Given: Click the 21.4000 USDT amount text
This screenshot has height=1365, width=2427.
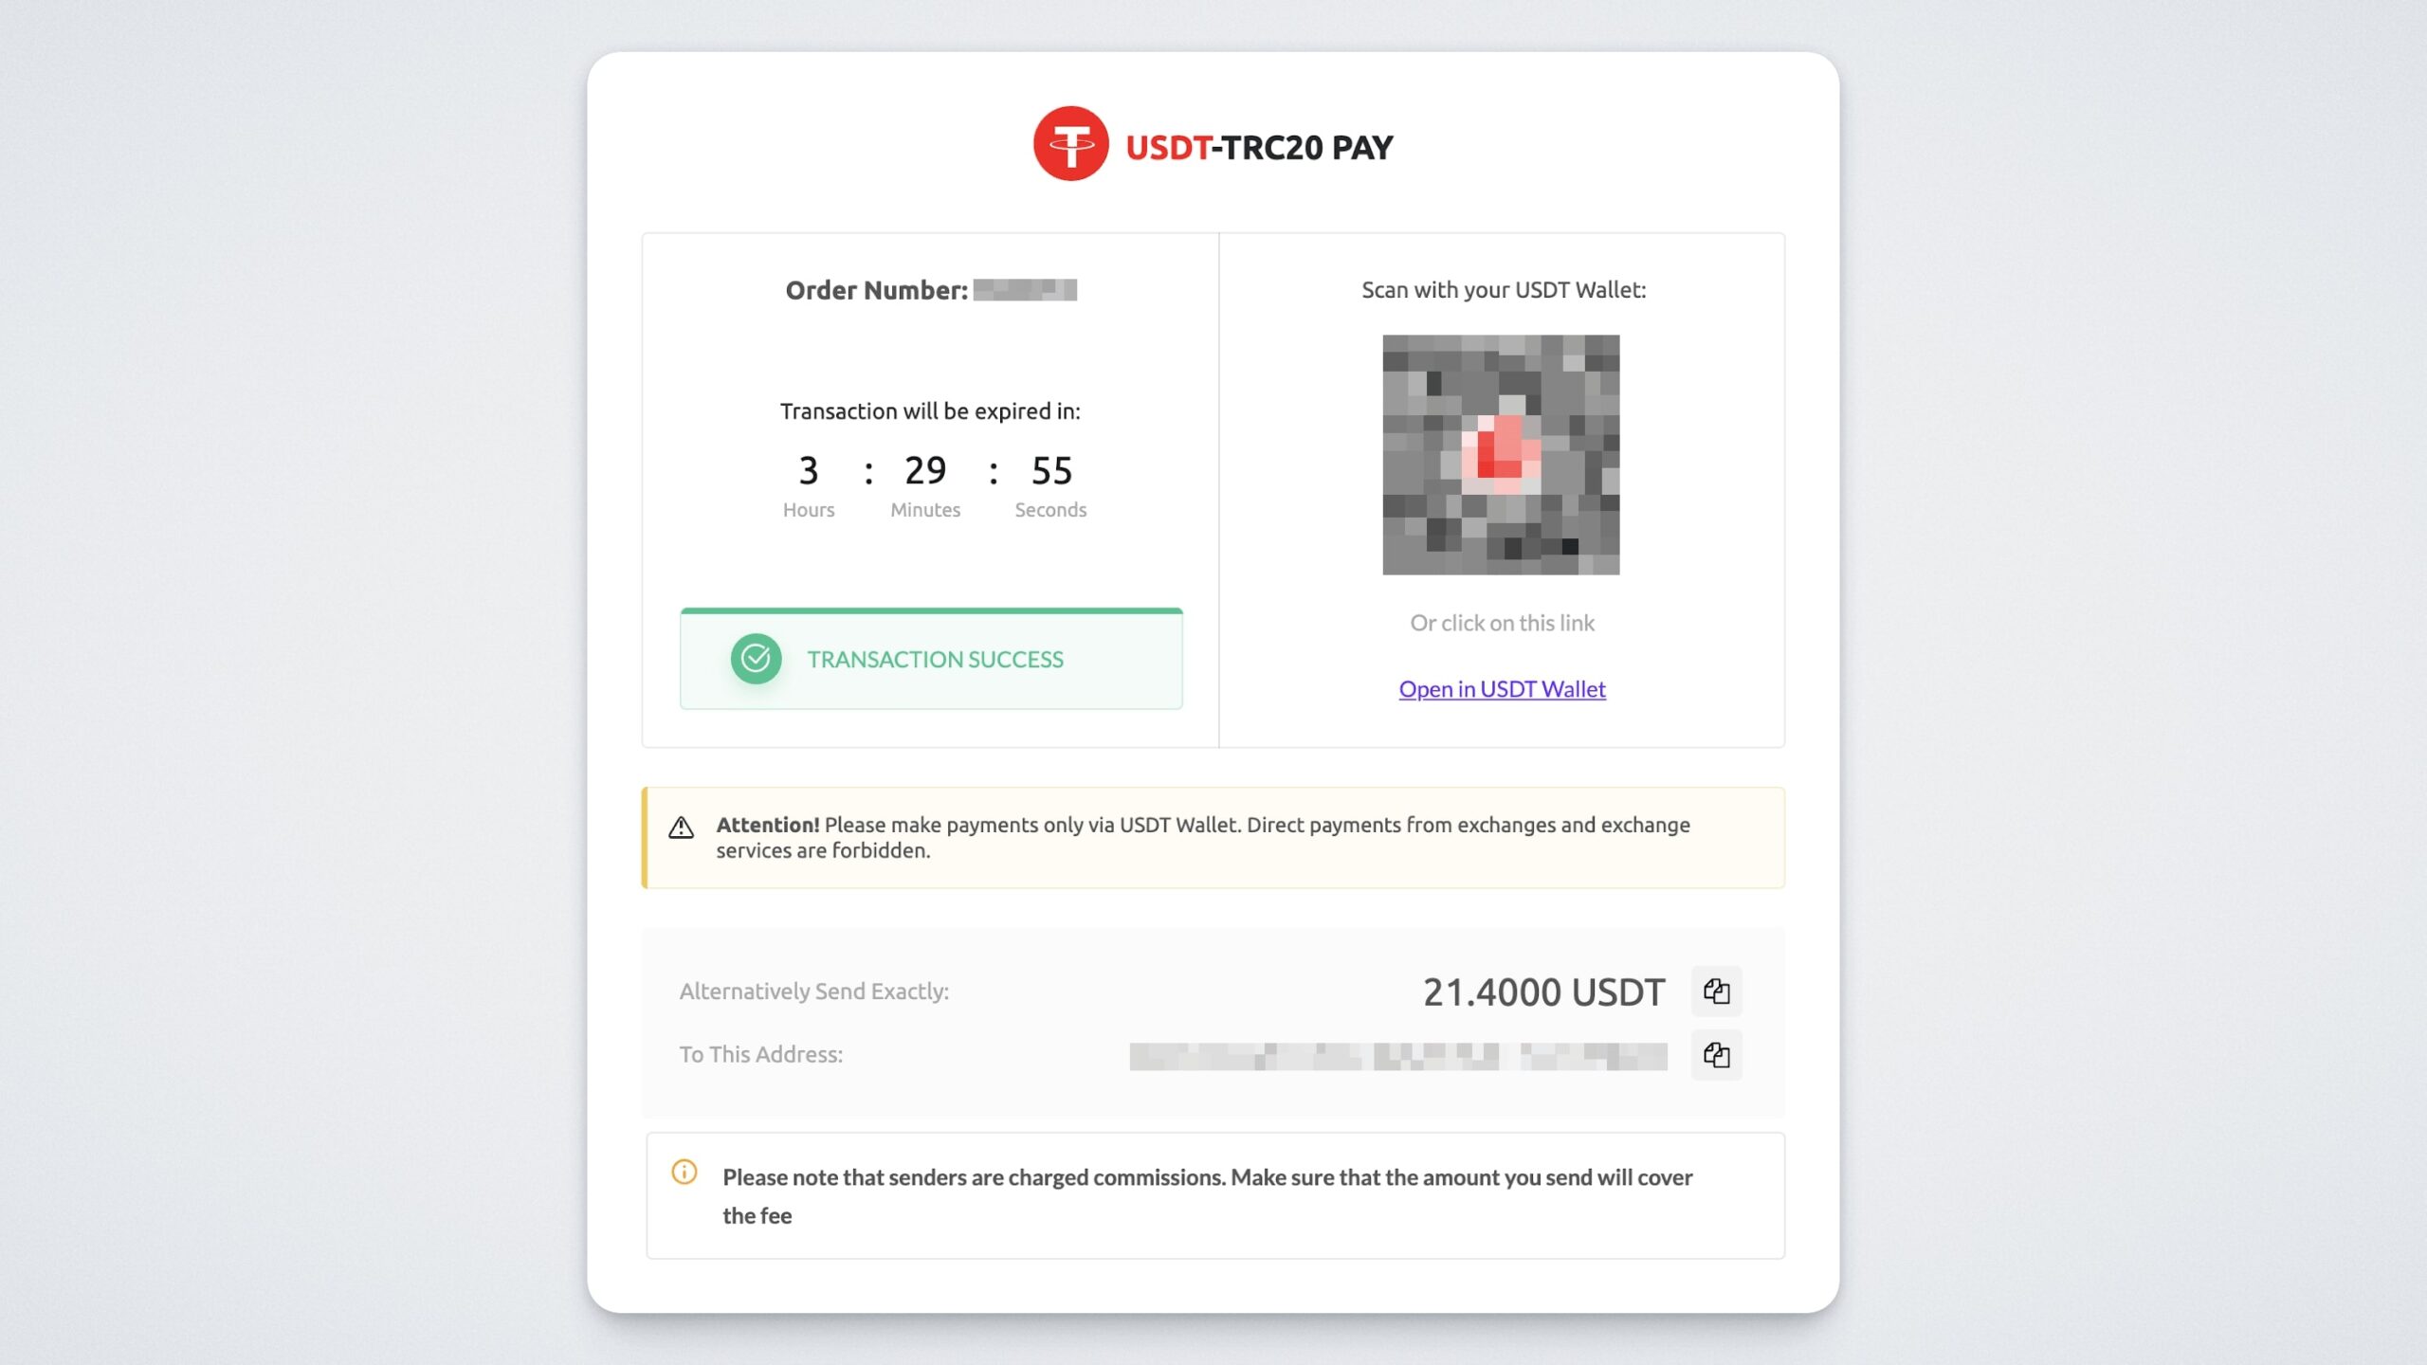Looking at the screenshot, I should tap(1543, 992).
